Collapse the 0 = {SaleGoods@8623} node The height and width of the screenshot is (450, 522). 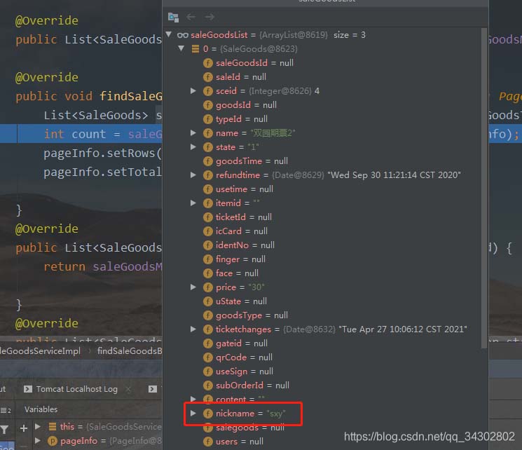coord(181,48)
